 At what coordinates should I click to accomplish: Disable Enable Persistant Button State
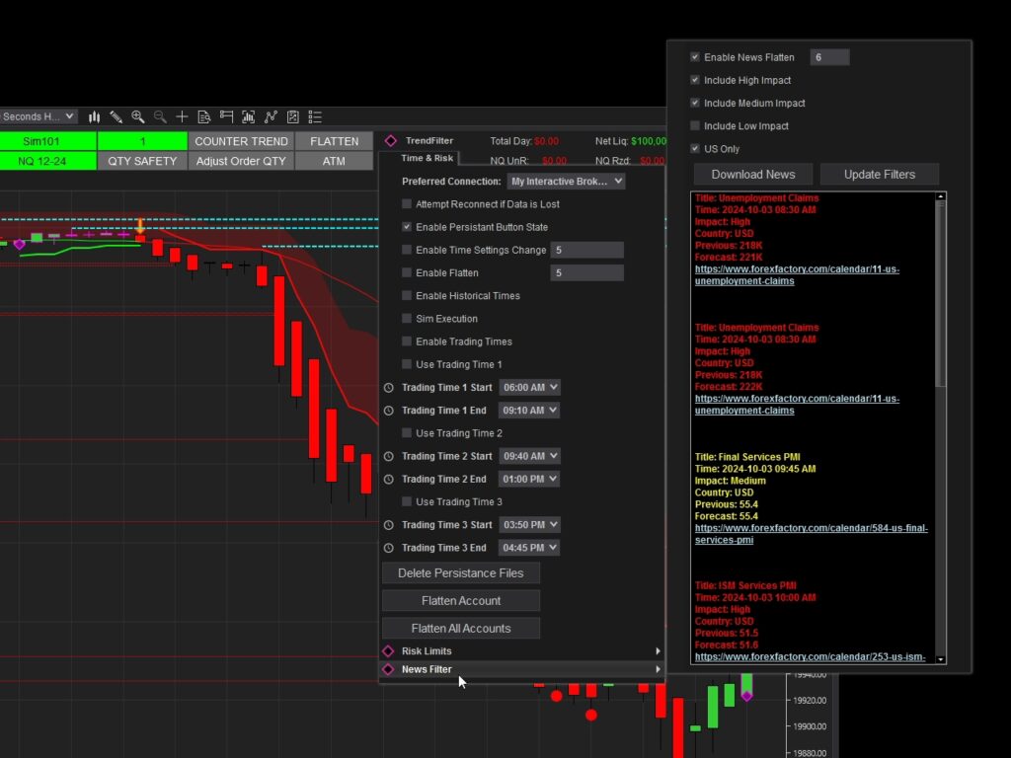click(406, 226)
